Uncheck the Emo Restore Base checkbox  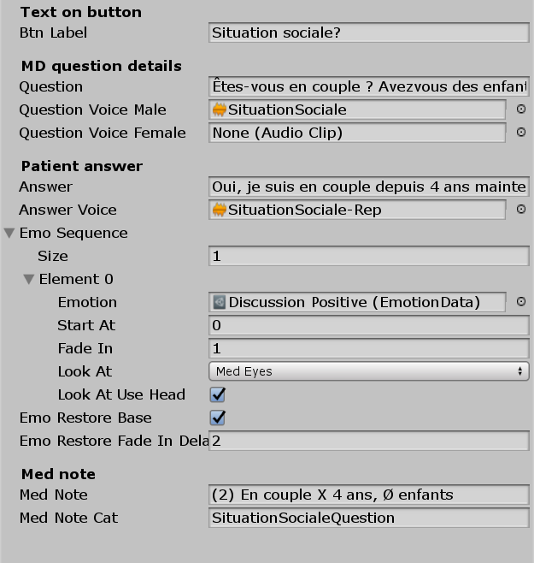tap(218, 418)
